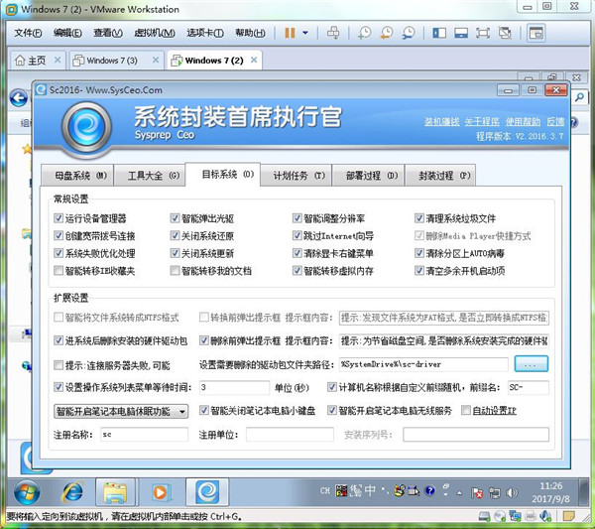Select the 母盘系统 (M) tab
The width and height of the screenshot is (595, 529).
(x=77, y=176)
